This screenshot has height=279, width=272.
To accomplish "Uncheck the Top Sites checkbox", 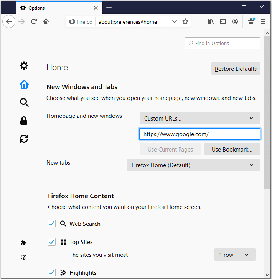I will [52, 242].
